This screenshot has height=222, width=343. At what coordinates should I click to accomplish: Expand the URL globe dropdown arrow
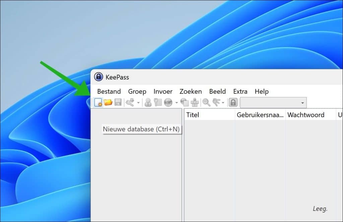pyautogui.click(x=176, y=102)
